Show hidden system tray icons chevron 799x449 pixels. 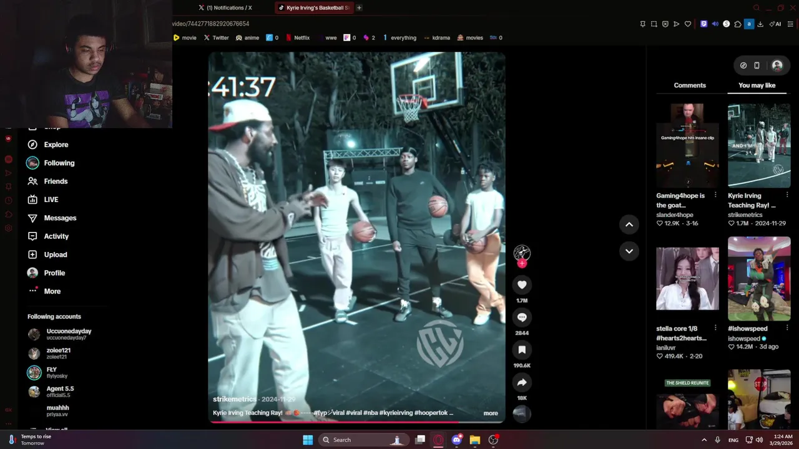[x=704, y=440]
